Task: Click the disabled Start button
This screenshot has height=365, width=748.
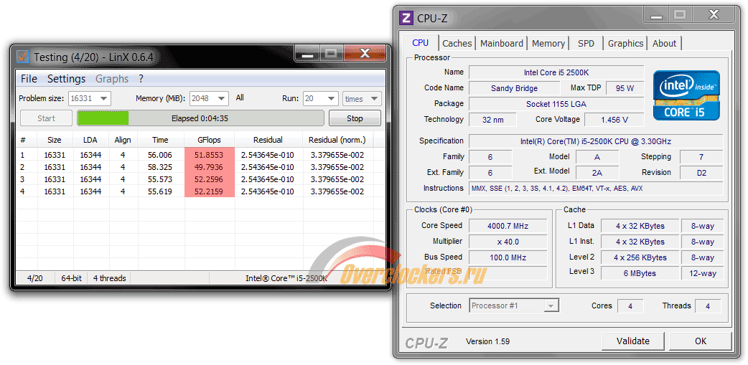Action: 46,118
